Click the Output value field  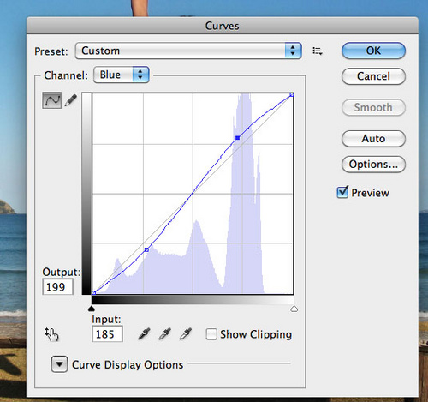58,287
